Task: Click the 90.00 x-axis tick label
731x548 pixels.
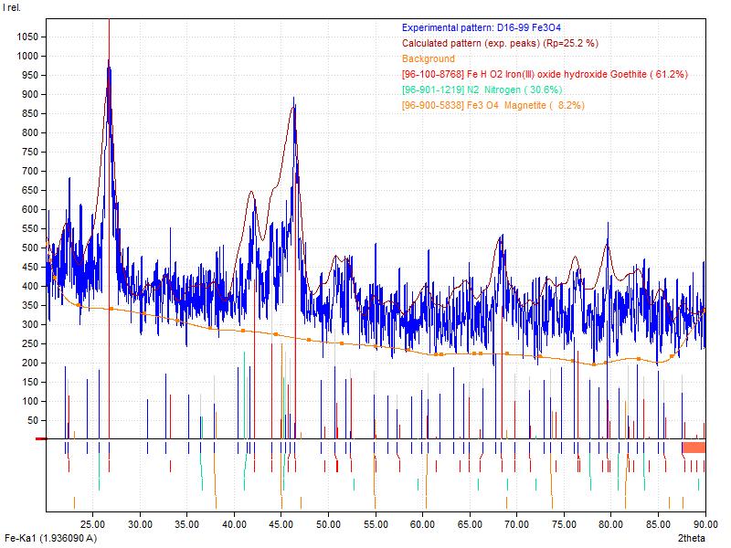Action: click(x=705, y=524)
